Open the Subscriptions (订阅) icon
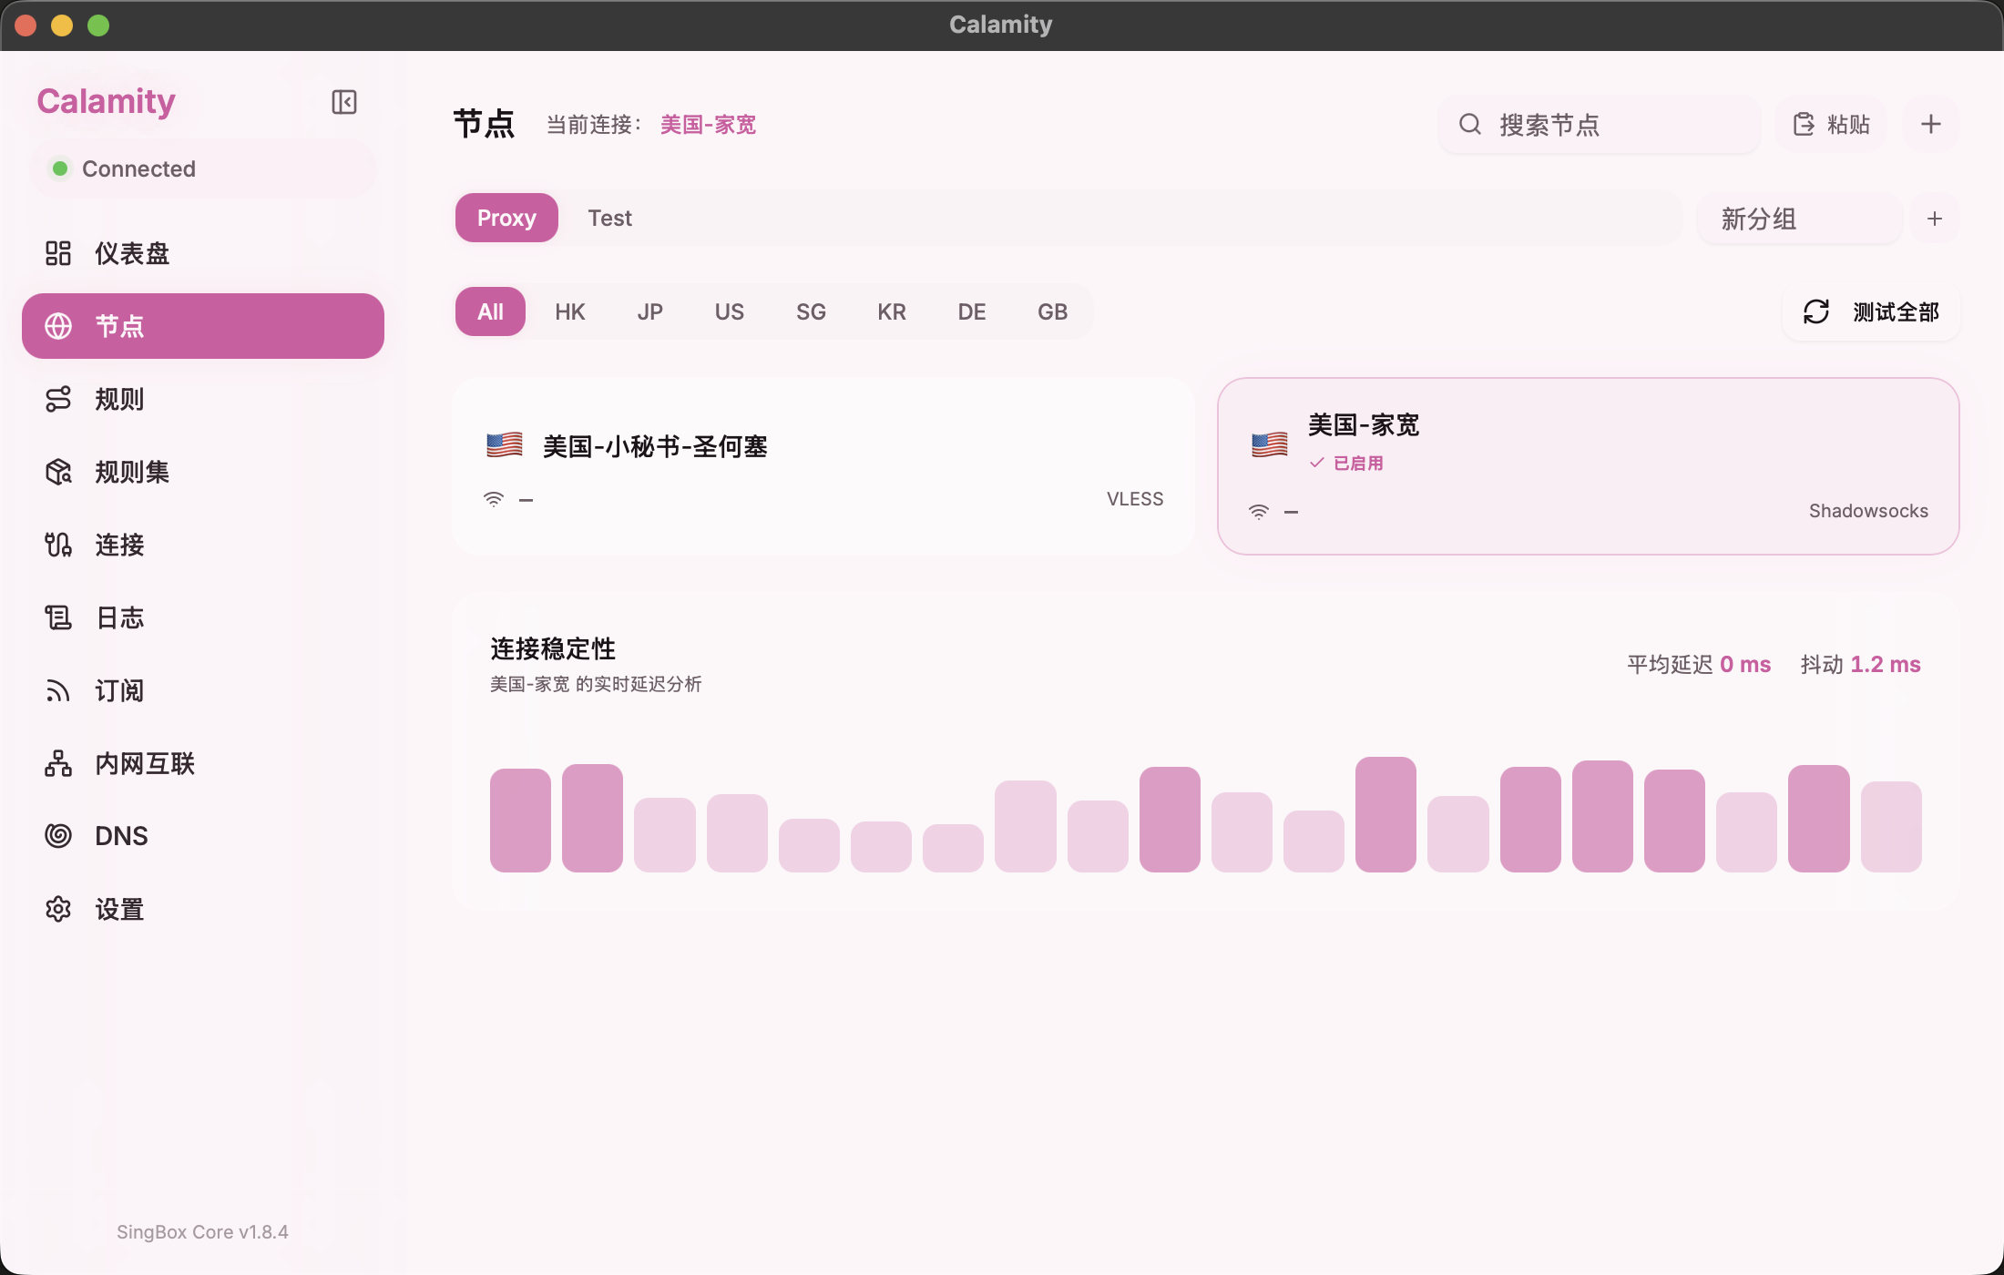The height and width of the screenshot is (1275, 2004). [58, 690]
